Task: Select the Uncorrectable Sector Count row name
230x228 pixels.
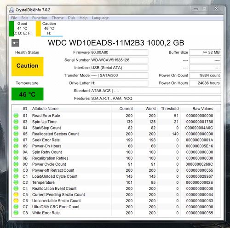Action: click(x=56, y=200)
